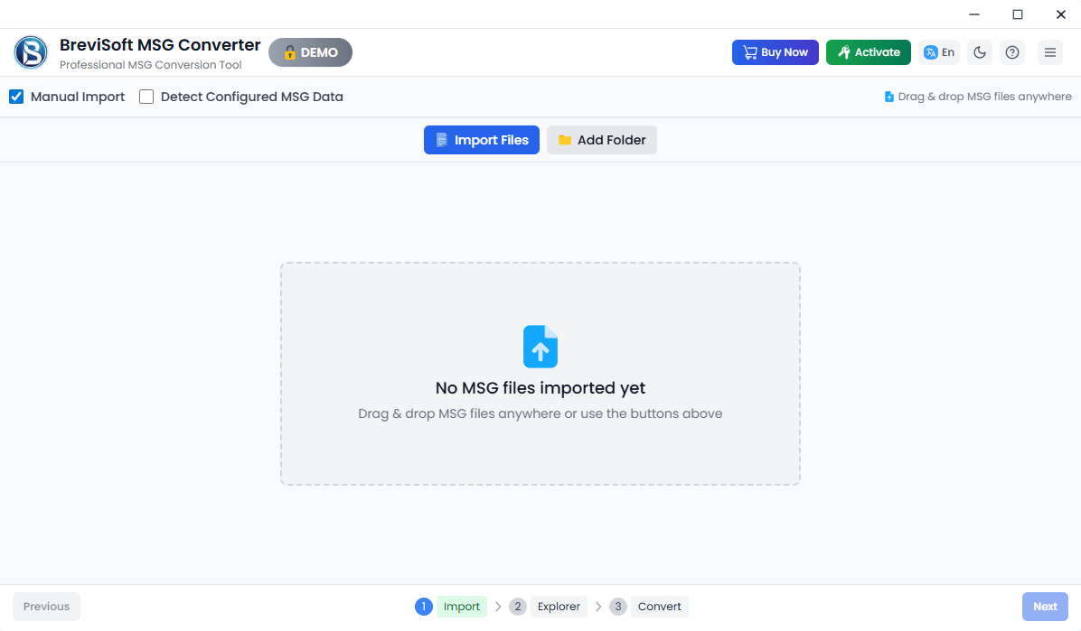Click the dashed drop zone area
The height and width of the screenshot is (631, 1081).
click(x=540, y=374)
